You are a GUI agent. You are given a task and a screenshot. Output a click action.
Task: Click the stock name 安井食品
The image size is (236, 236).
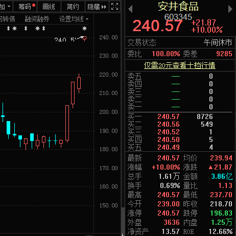(178, 7)
